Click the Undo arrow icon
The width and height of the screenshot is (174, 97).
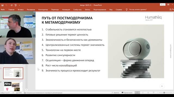pyautogui.click(x=7, y=5)
